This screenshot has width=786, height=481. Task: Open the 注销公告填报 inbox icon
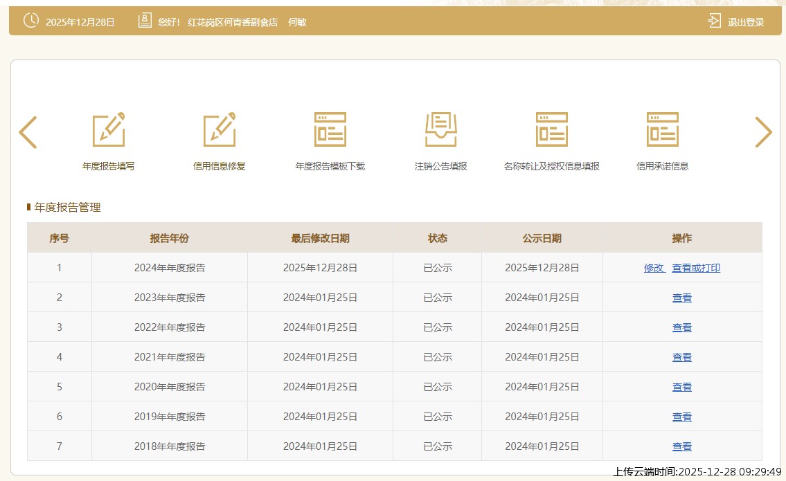click(441, 129)
